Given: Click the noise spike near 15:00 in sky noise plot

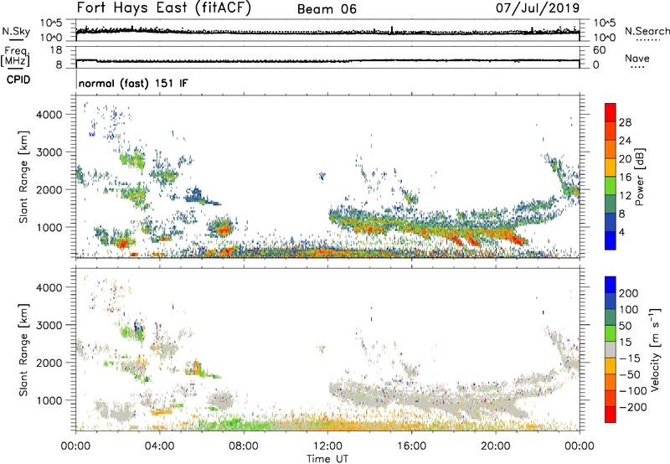Looking at the screenshot, I should [392, 29].
